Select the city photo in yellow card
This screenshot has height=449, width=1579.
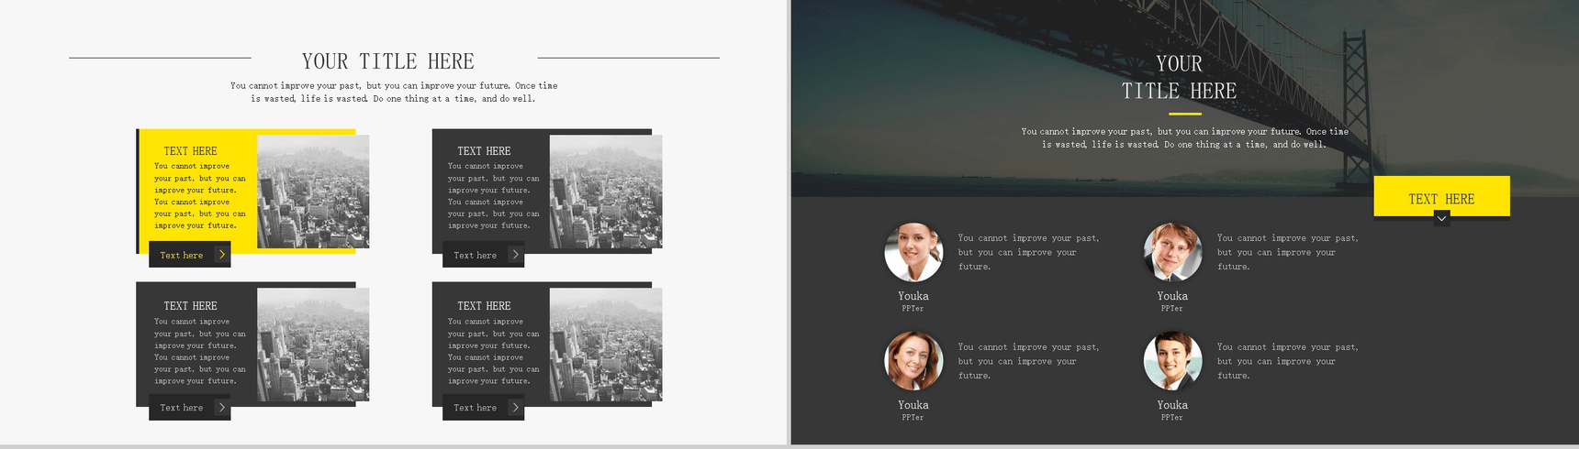pos(313,192)
